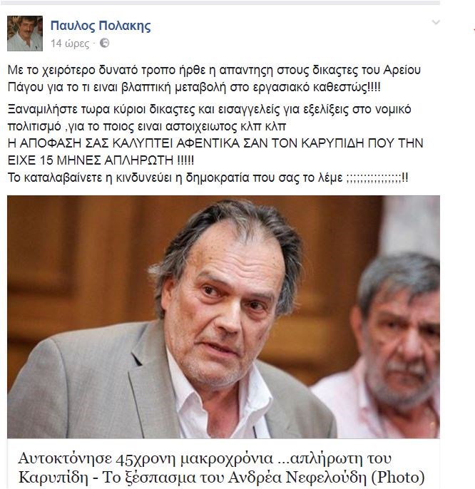Screen dimensions: 475x489
Task: Click the capitalized line Η ΑΠΟΦΑΣΗ ΣΑΣ ΚΑΛΥΠΤΕΙ
Action: 215,143
